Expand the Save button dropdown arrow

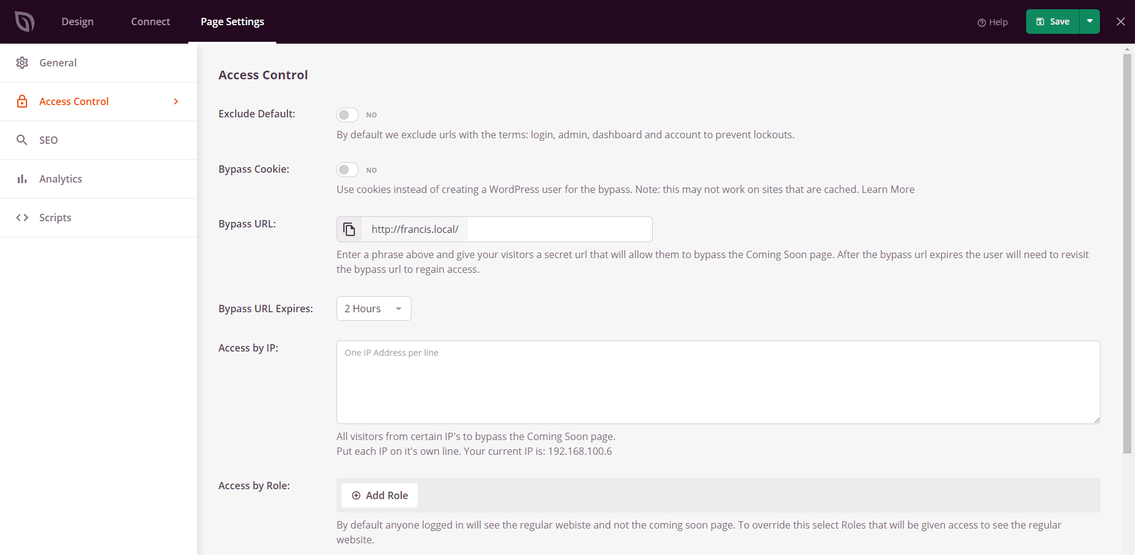tap(1089, 22)
